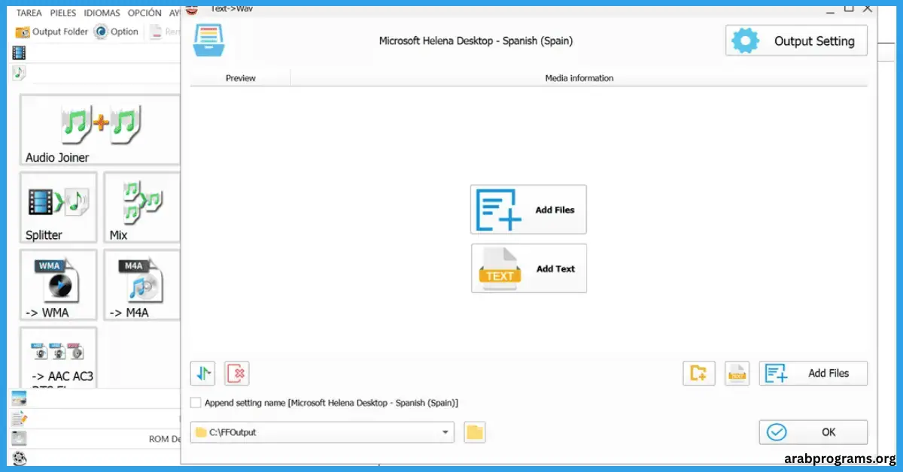
Task: Confirm with the OK button
Action: pyautogui.click(x=813, y=432)
